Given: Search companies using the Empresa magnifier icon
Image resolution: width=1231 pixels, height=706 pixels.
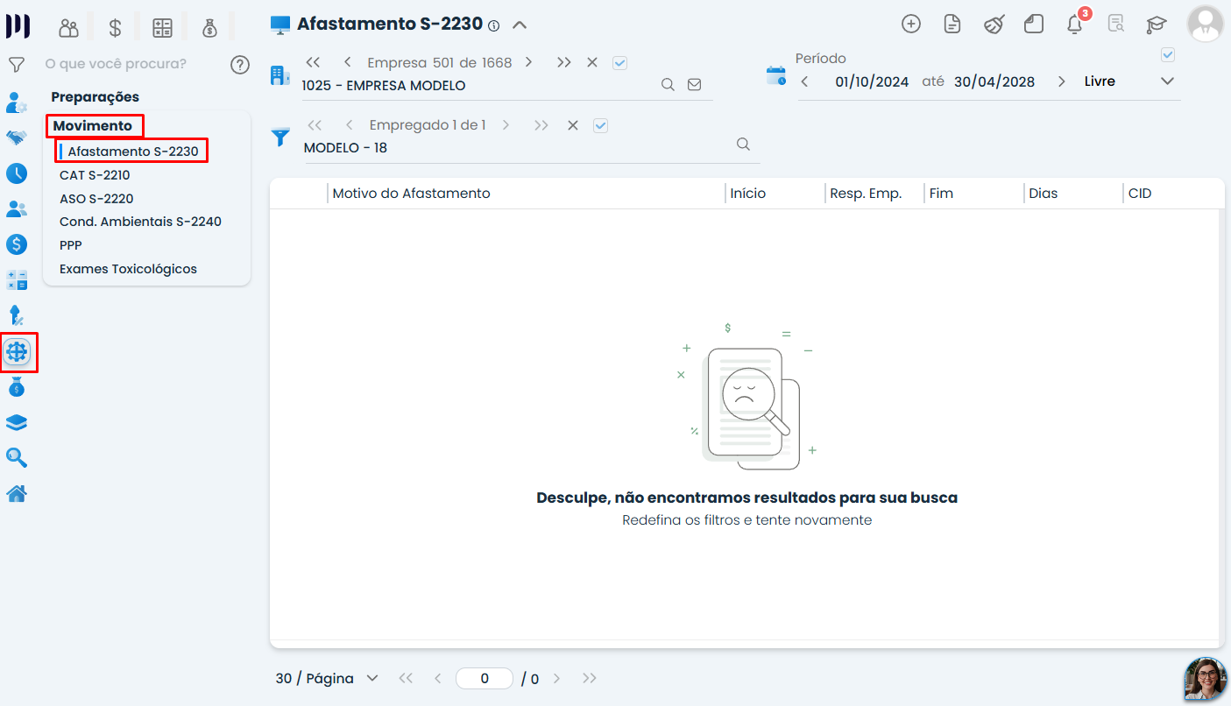Looking at the screenshot, I should coord(668,85).
